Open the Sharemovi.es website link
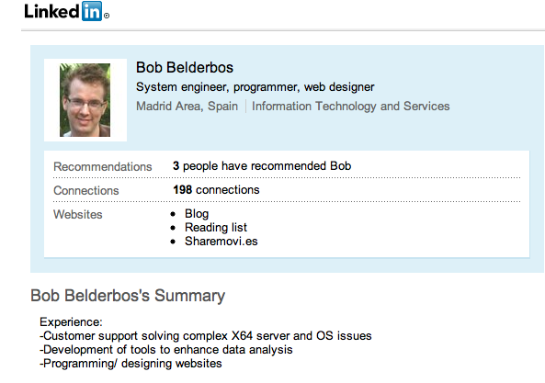Image resolution: width=545 pixels, height=383 pixels. pos(221,241)
